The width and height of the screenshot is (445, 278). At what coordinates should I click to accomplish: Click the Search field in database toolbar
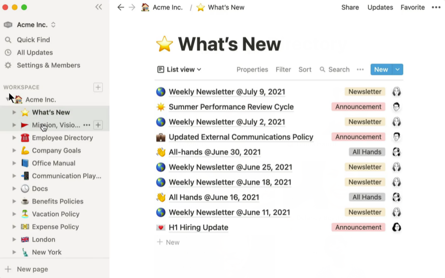pos(334,70)
